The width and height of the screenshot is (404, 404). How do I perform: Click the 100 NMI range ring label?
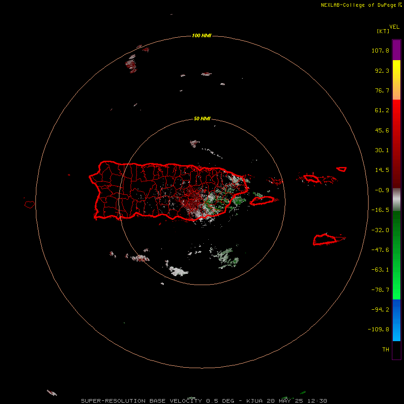(x=202, y=36)
